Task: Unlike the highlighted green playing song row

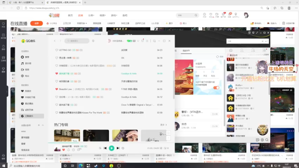Action: pos(56,74)
